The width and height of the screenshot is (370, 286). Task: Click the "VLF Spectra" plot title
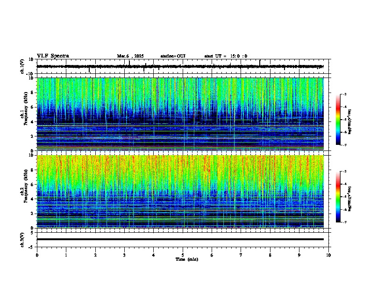[53, 56]
